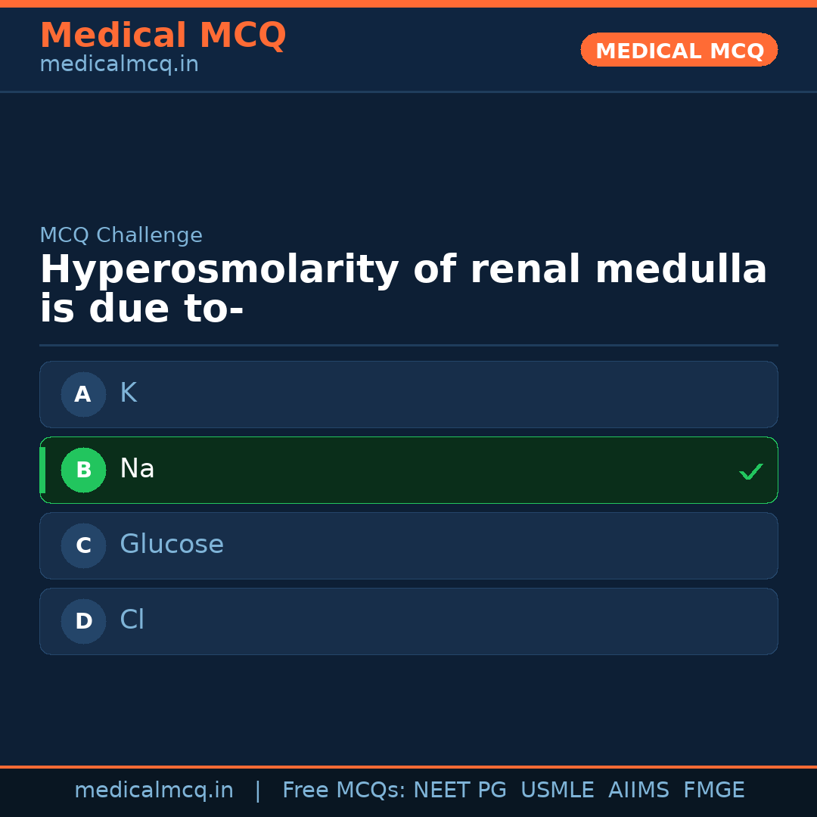
Task: Click FMGE in the footer
Action: click(713, 791)
